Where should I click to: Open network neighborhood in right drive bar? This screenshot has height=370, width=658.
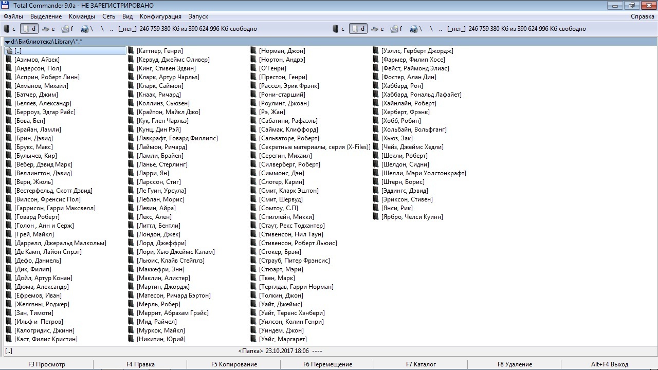pyautogui.click(x=415, y=29)
